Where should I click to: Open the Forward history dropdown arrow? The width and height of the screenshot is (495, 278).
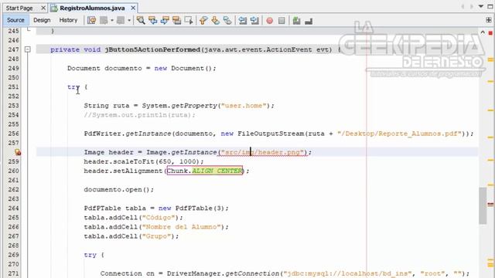[129, 21]
